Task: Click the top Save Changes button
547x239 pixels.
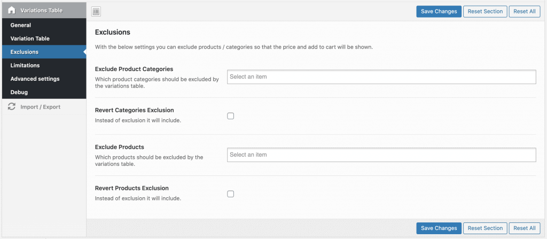Action: point(439,12)
